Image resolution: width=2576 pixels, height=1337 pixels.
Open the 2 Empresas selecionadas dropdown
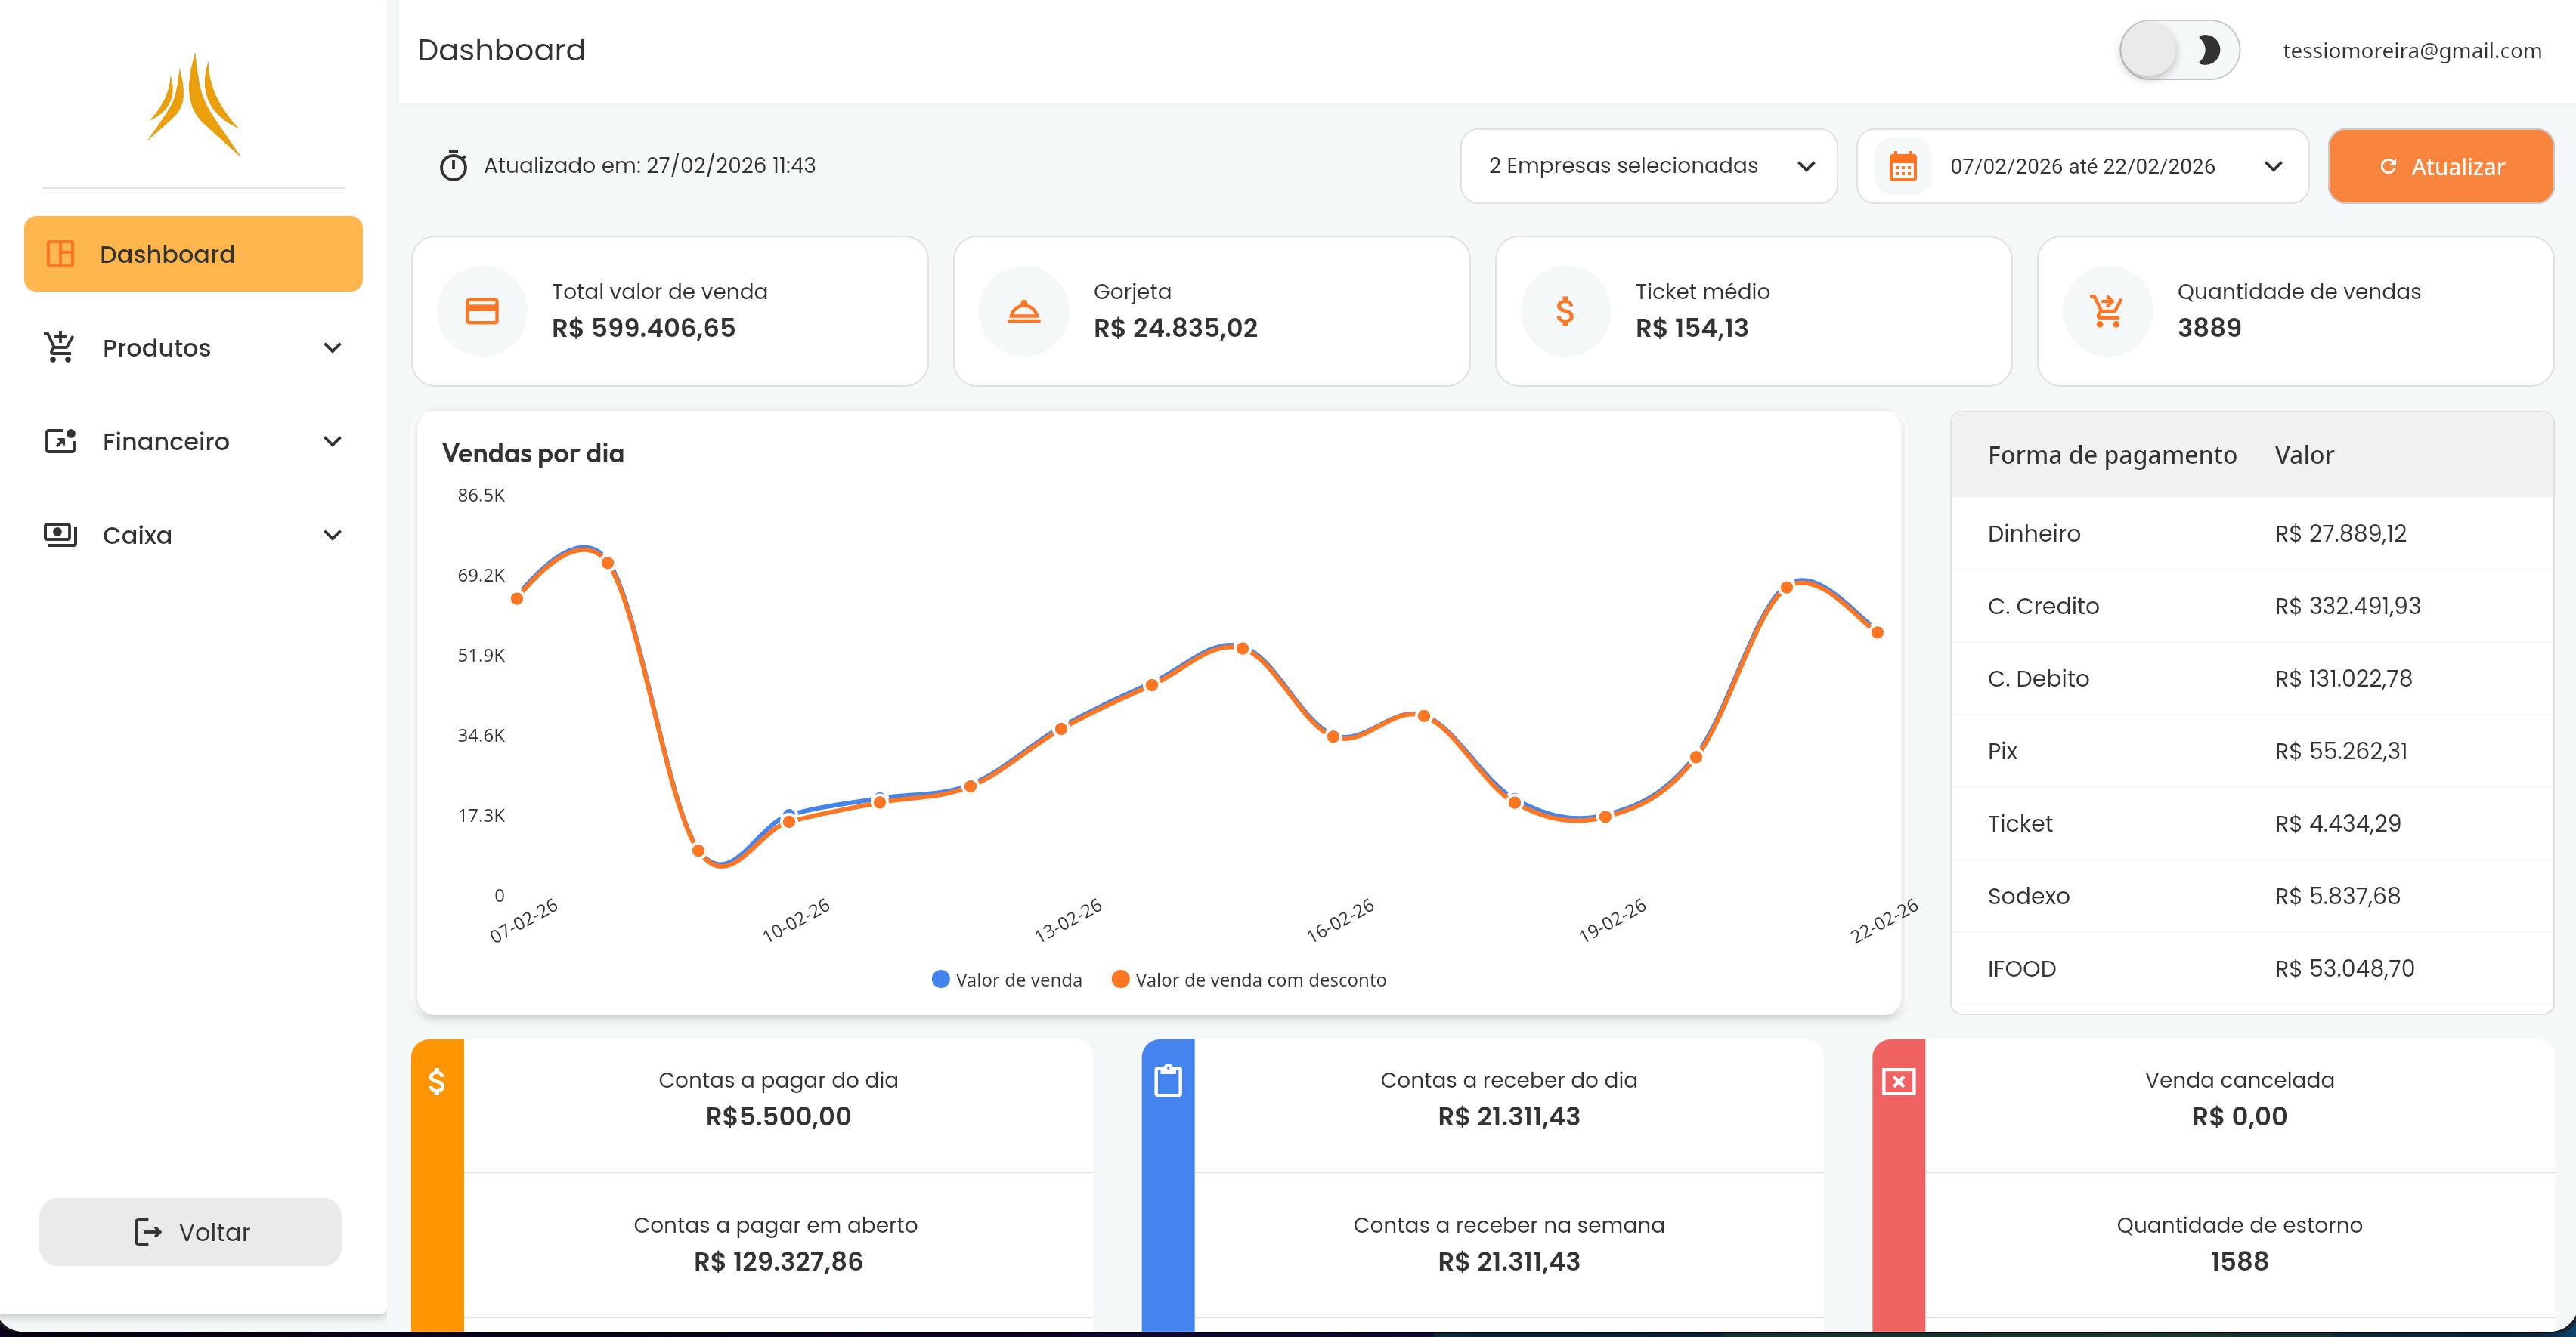pyautogui.click(x=1648, y=166)
